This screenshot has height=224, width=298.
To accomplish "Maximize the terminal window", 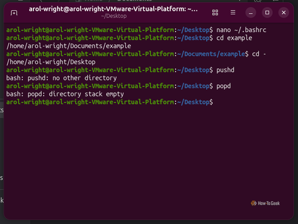I will click(x=267, y=13).
